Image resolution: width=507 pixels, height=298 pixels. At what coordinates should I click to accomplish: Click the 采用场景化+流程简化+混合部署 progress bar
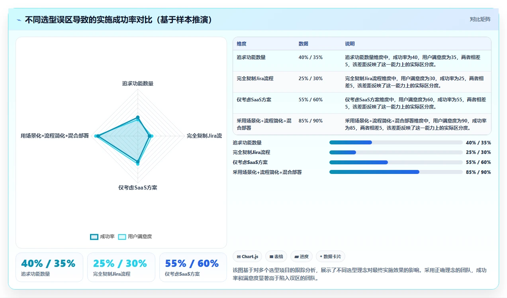pos(396,172)
